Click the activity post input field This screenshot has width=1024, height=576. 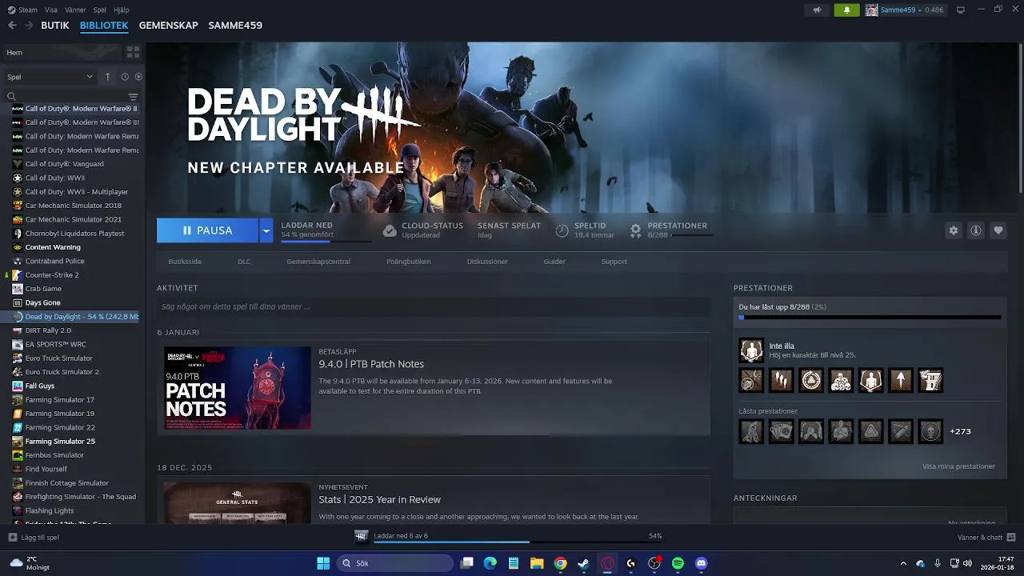point(434,306)
